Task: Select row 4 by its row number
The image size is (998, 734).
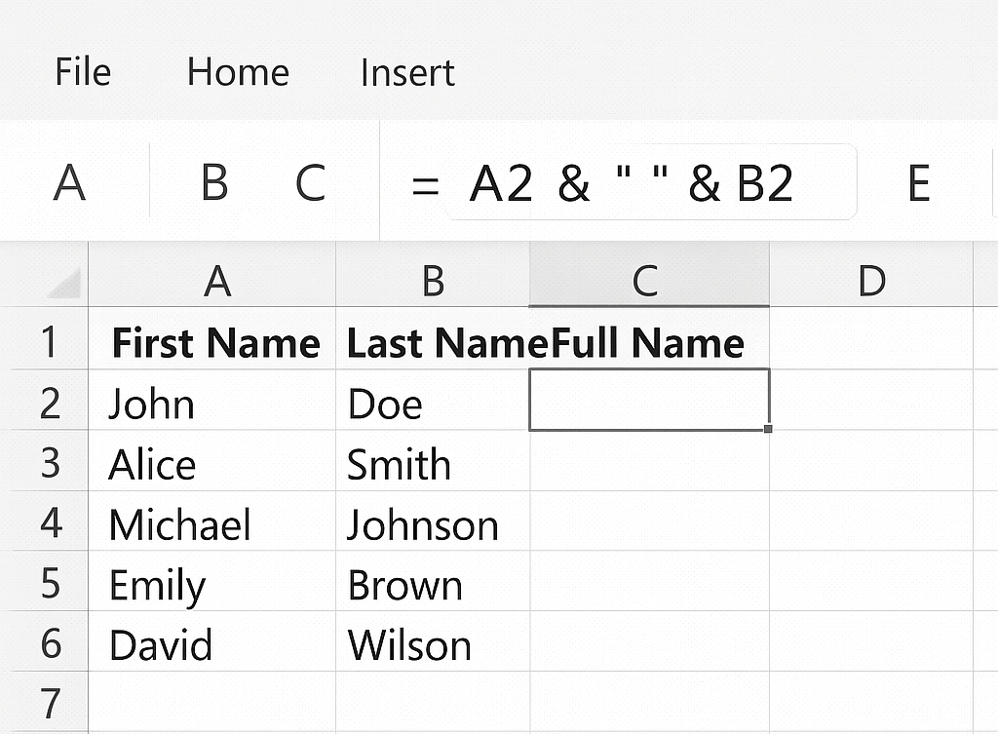Action: point(50,524)
